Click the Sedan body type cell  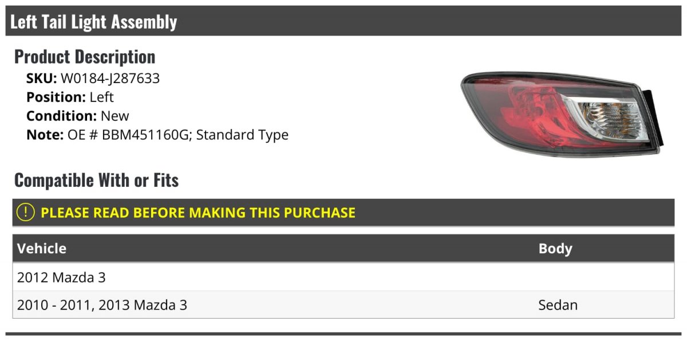pyautogui.click(x=558, y=305)
